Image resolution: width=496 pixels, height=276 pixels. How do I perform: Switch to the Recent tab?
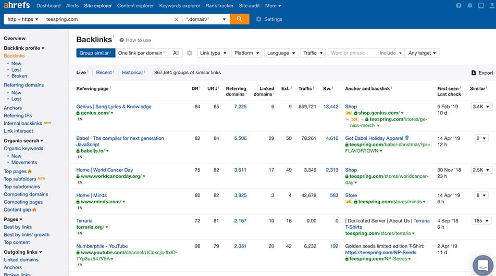point(104,73)
